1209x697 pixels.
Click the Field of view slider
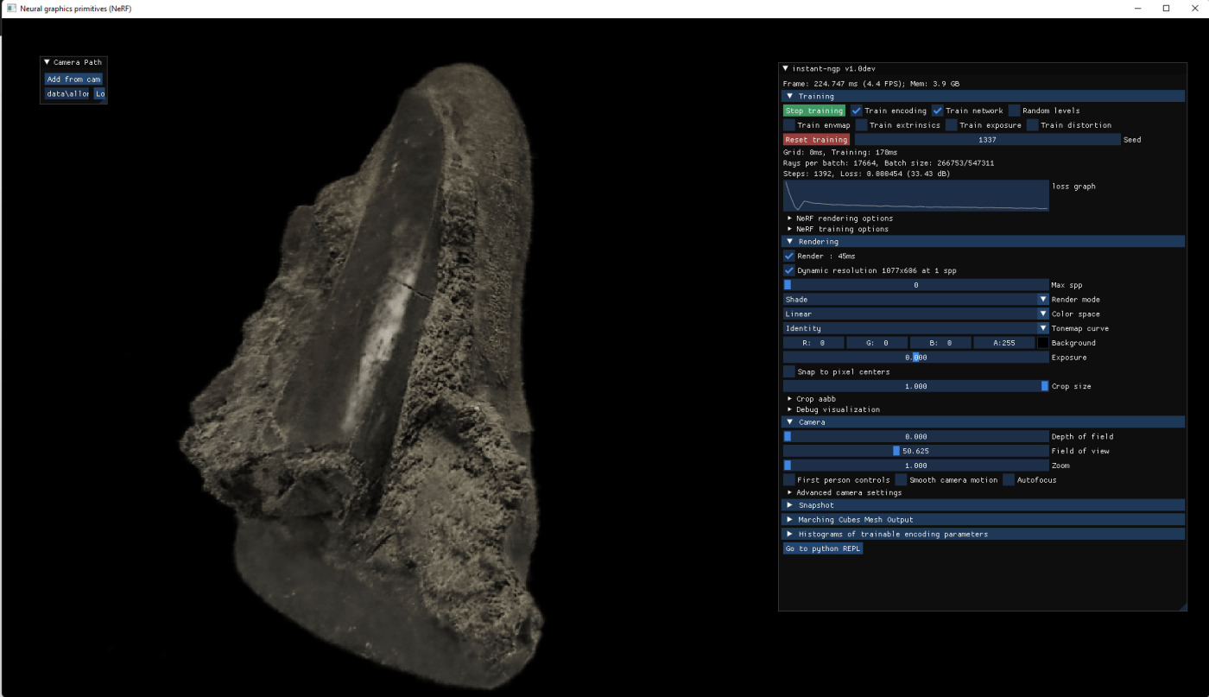click(x=915, y=451)
